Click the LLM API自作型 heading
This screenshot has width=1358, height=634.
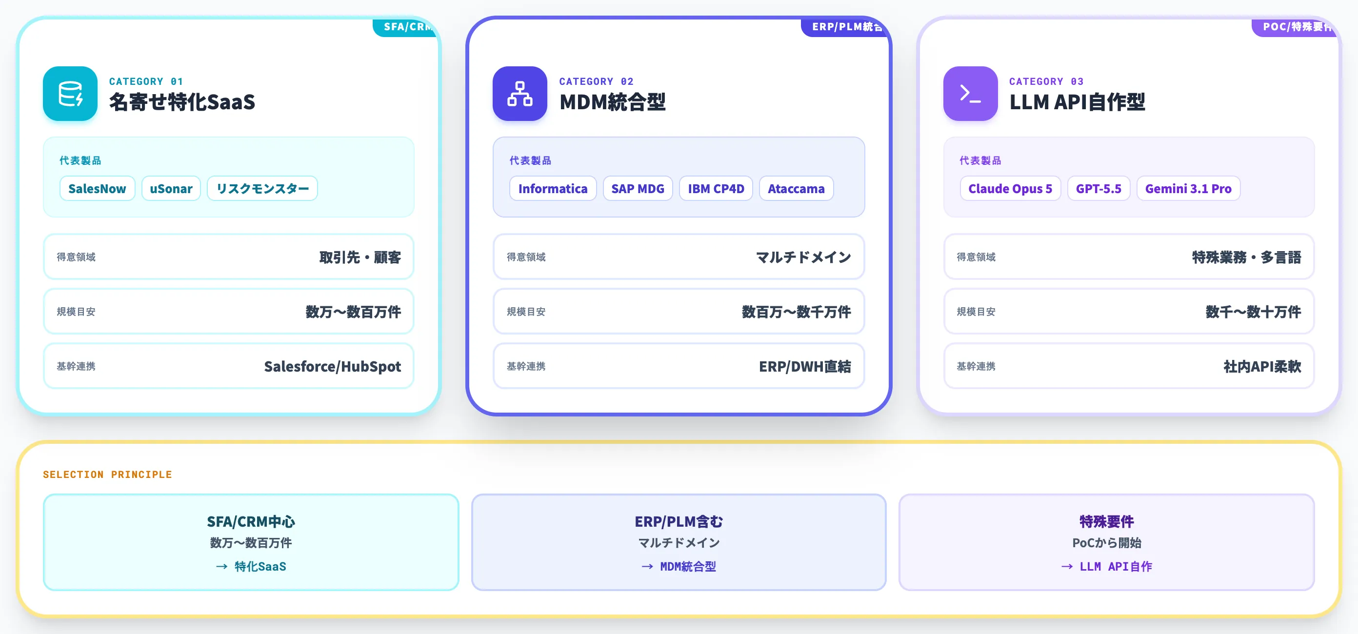(x=1077, y=102)
